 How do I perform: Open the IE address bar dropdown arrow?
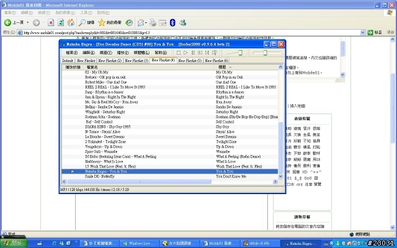[x=362, y=32]
